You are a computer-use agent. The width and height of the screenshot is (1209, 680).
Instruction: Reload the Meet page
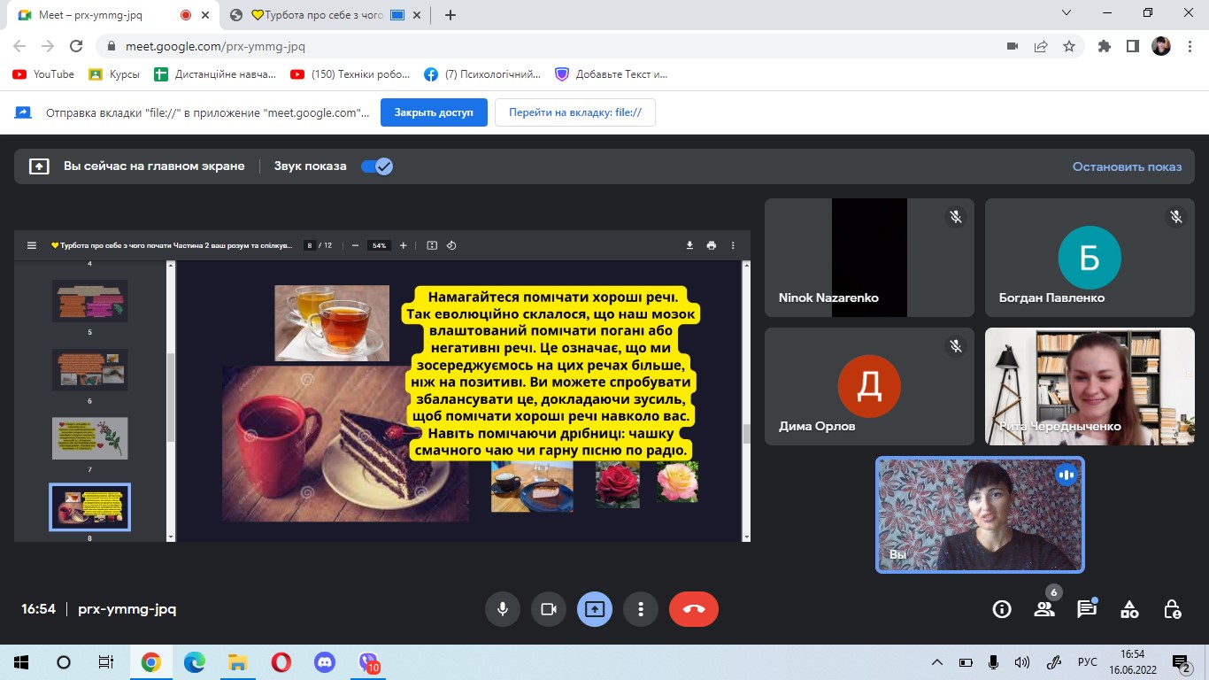(76, 46)
